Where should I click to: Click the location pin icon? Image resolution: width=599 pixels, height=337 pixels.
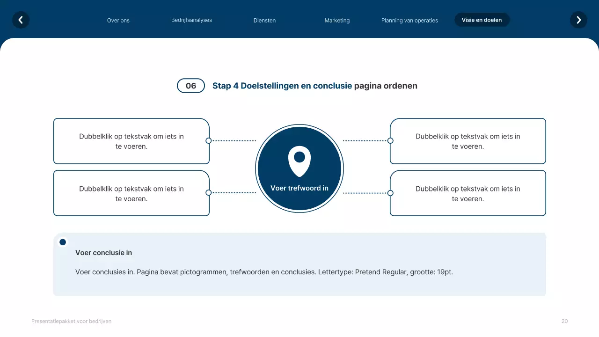tap(299, 160)
